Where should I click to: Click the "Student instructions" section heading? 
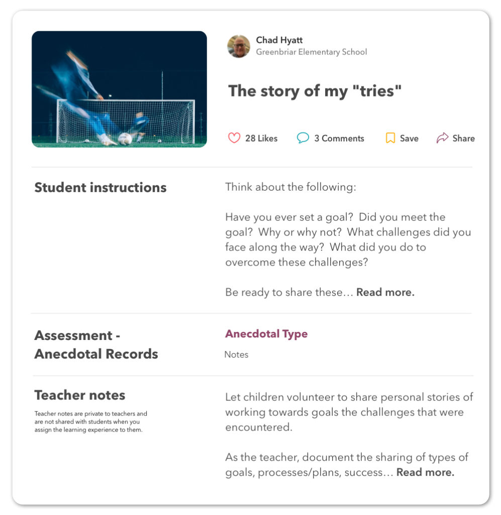point(100,188)
